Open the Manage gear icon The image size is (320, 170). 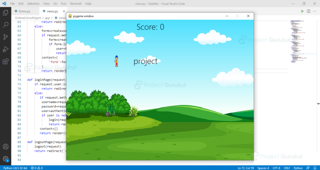click(x=5, y=159)
